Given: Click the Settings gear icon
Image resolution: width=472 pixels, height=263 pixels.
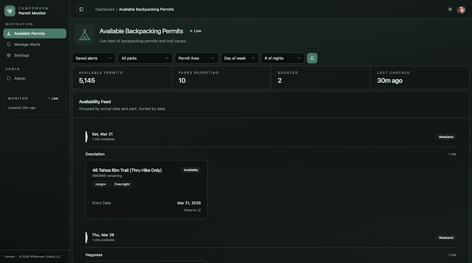Looking at the screenshot, I should pyautogui.click(x=9, y=55).
